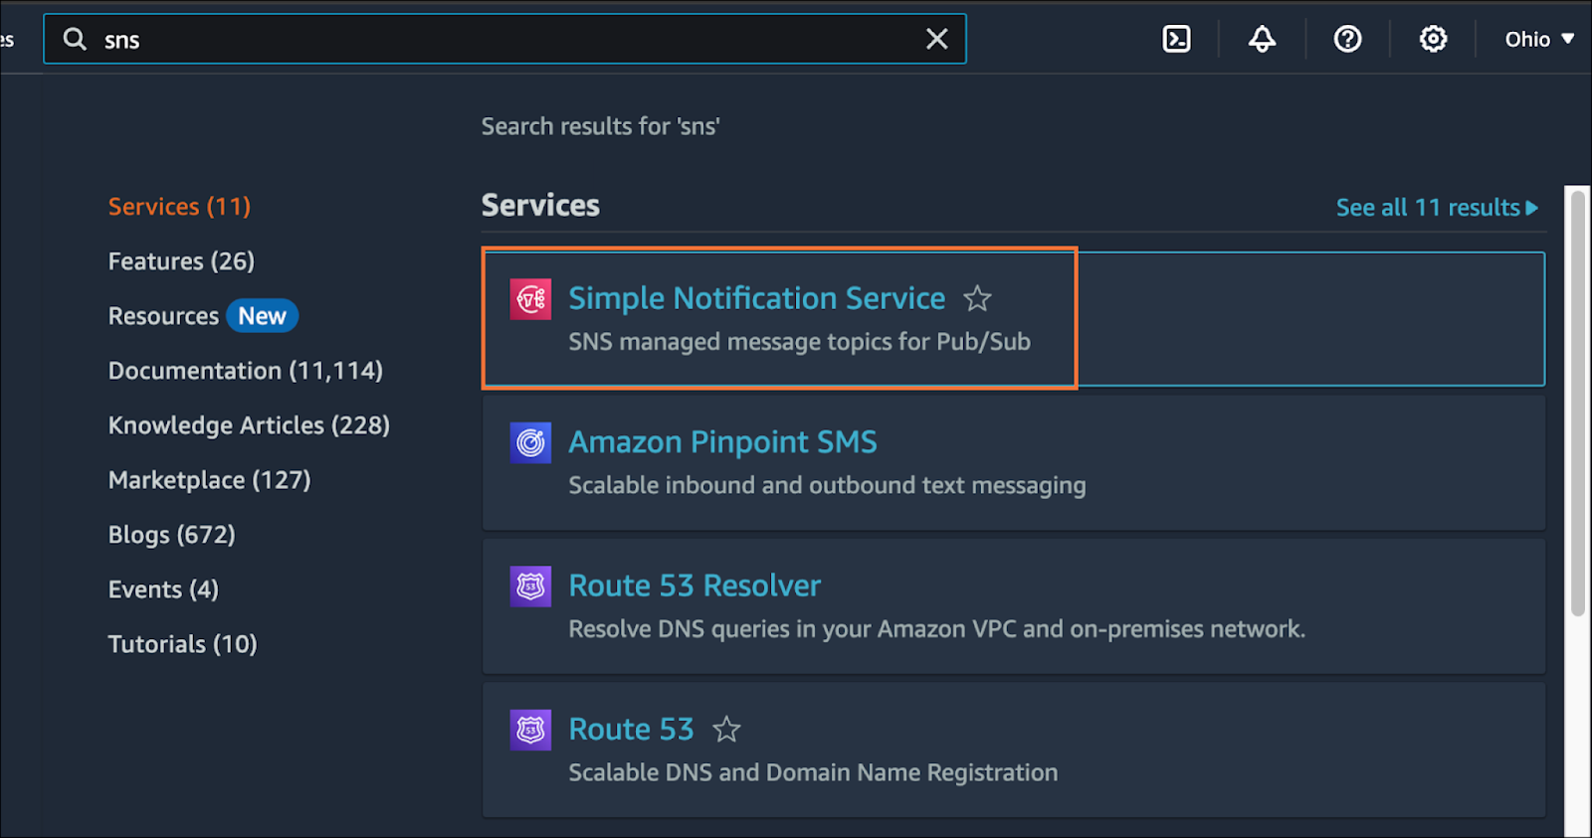Viewport: 1592px width, 838px height.
Task: Click inside the sns search field
Action: 504,39
